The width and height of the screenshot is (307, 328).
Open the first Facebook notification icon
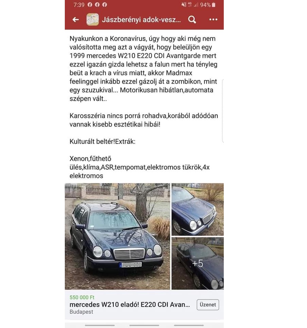90,4
